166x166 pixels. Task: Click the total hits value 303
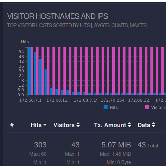[x=40, y=145]
